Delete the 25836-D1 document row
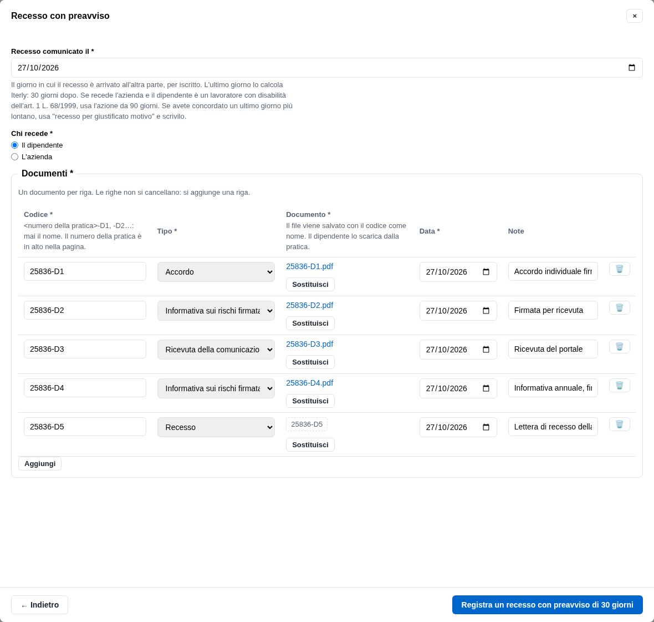The width and height of the screenshot is (654, 622). [620, 269]
